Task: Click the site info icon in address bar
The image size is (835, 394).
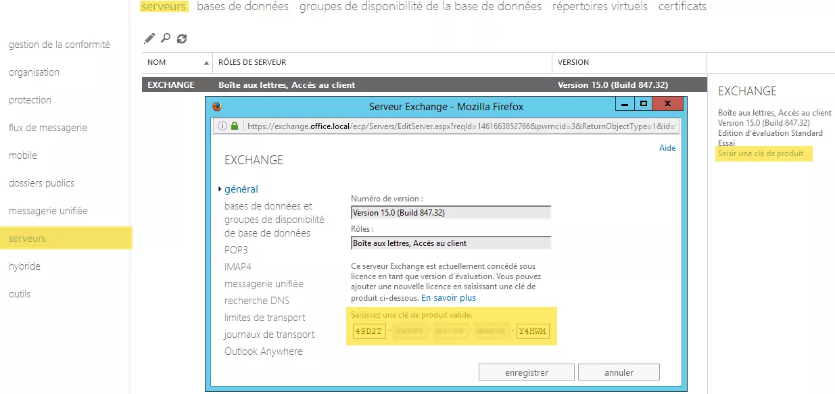Action: click(x=222, y=126)
